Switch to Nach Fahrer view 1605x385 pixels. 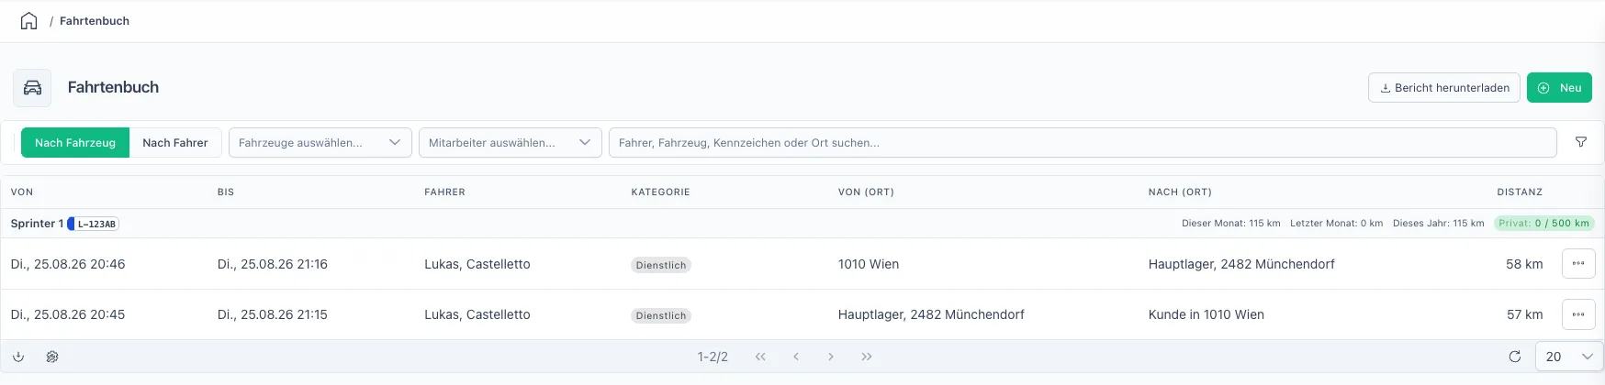(x=175, y=143)
